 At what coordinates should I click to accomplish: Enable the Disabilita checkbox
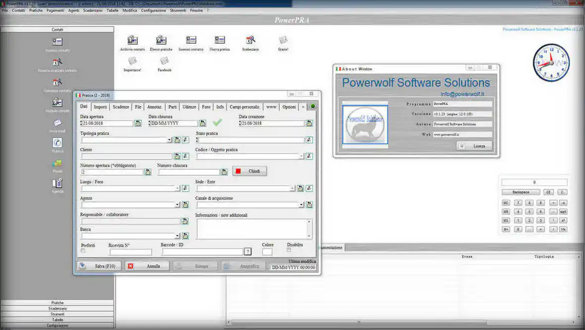[289, 250]
